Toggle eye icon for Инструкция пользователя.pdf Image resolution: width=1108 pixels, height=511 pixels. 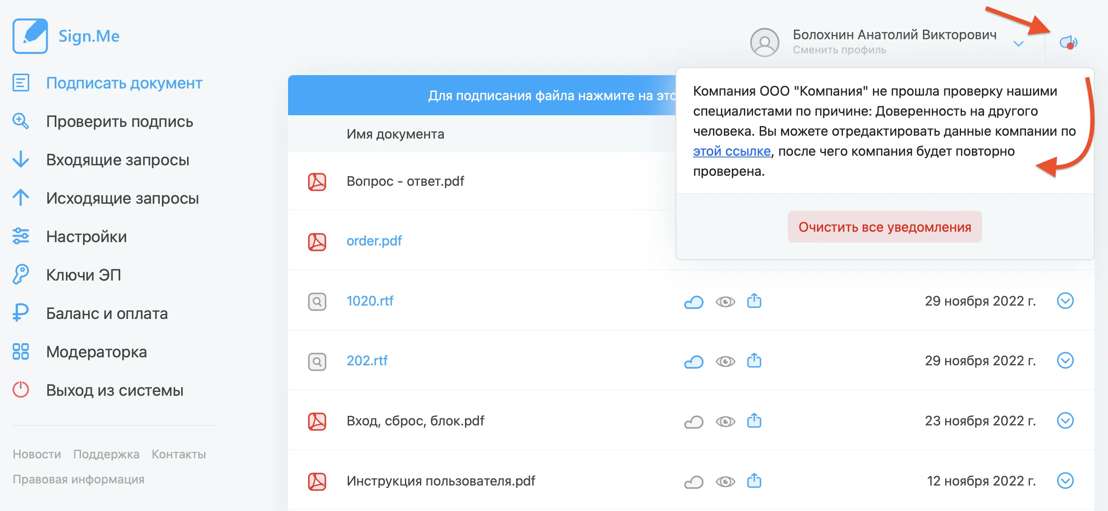click(725, 482)
